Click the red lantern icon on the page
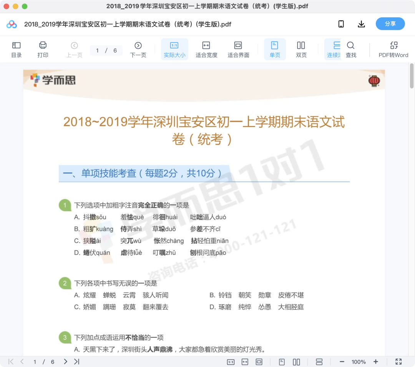This screenshot has height=367, width=415. coord(374,81)
